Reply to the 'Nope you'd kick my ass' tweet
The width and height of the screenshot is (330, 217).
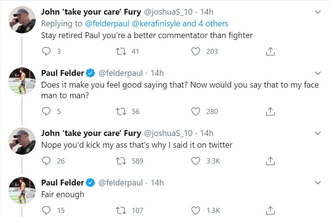(x=46, y=161)
